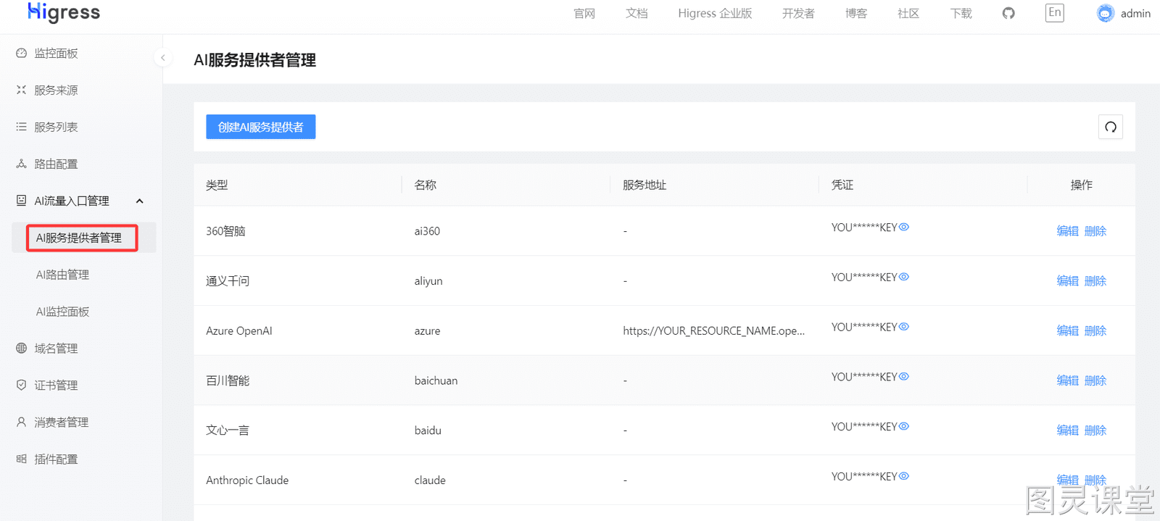Click the baichuan name cell
Viewport: 1160px width, 521px height.
[436, 381]
